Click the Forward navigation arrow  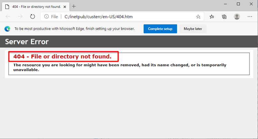20,17
